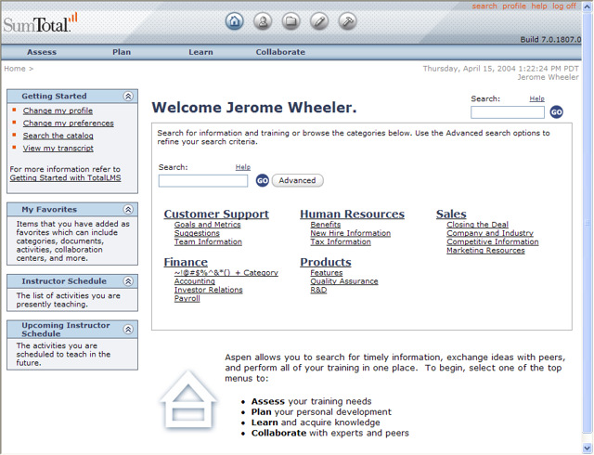Open R&D link
This screenshot has height=455, width=594.
coord(318,290)
